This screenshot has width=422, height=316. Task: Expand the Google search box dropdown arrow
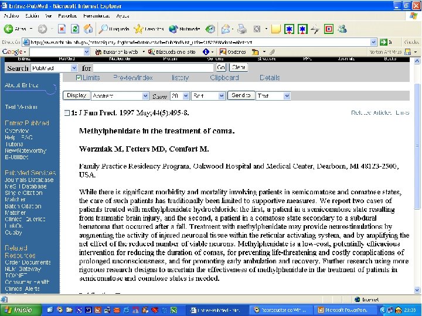86,52
